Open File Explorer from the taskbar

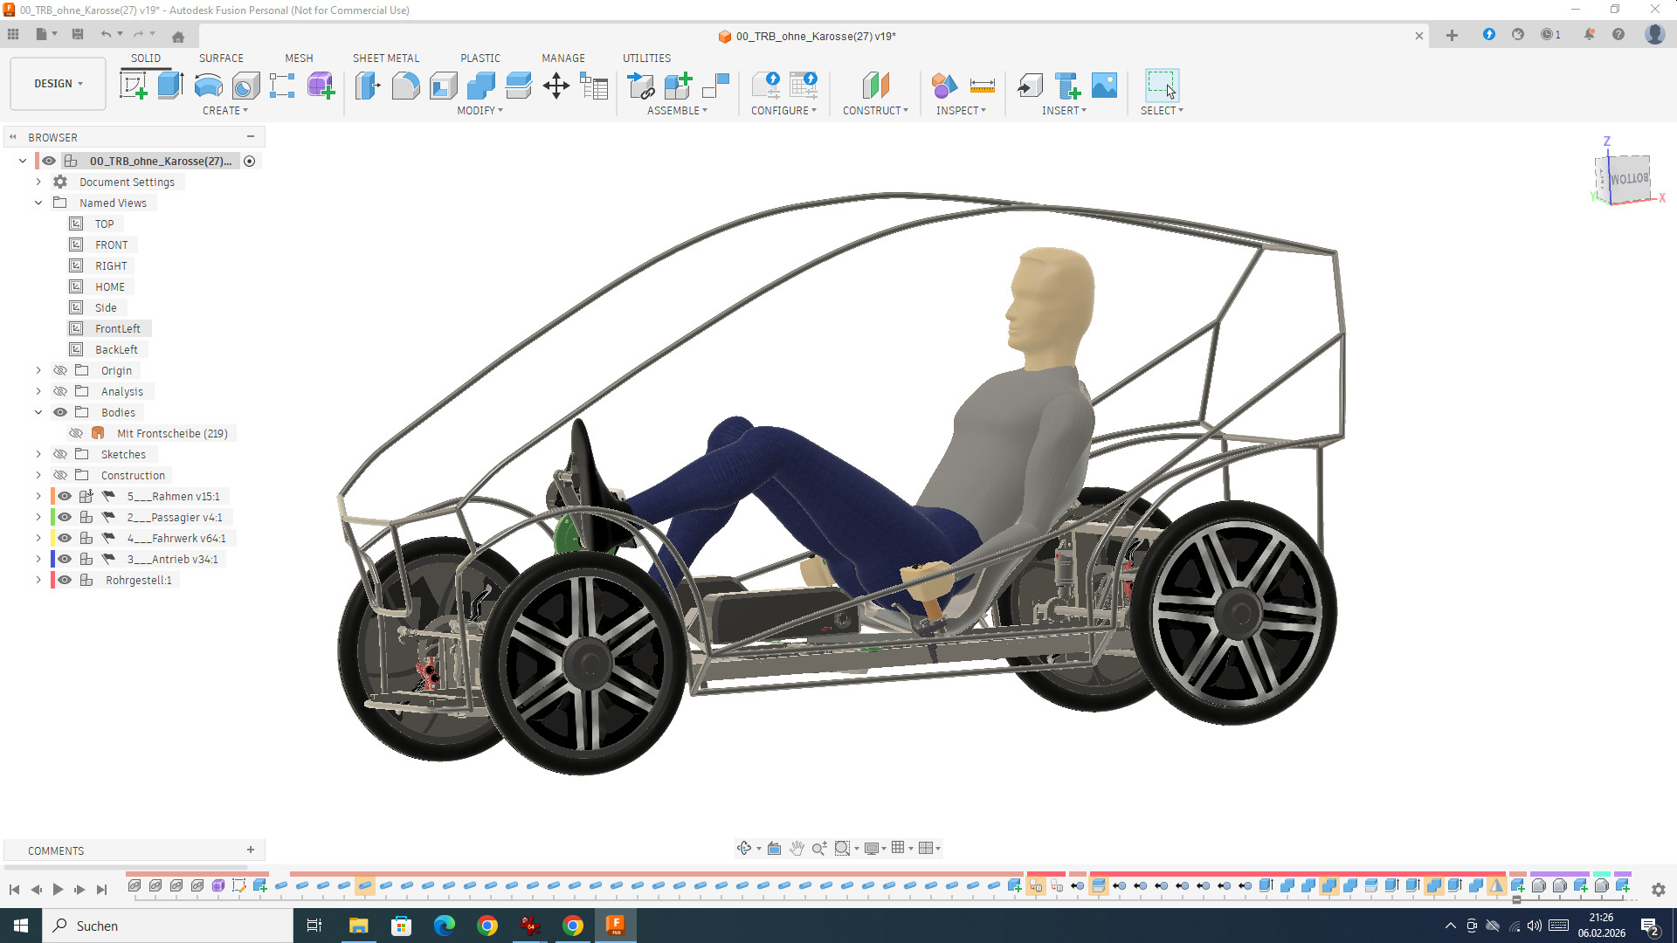click(358, 926)
